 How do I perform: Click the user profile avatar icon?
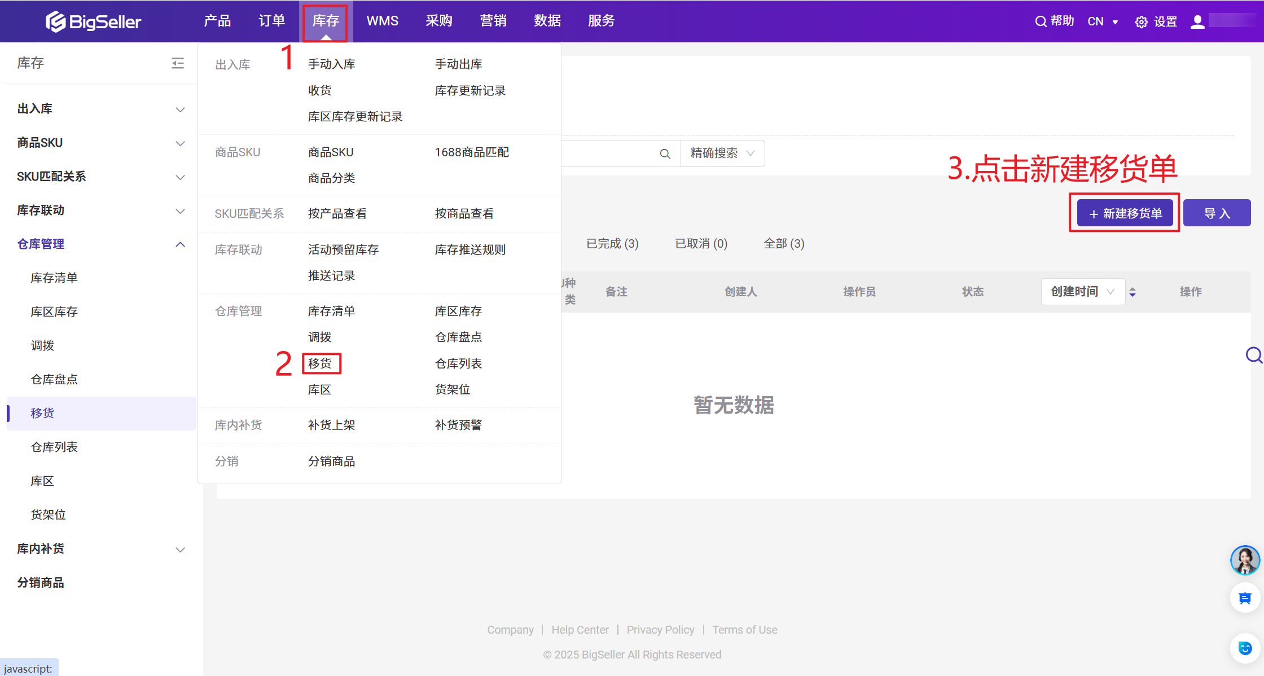(1197, 21)
